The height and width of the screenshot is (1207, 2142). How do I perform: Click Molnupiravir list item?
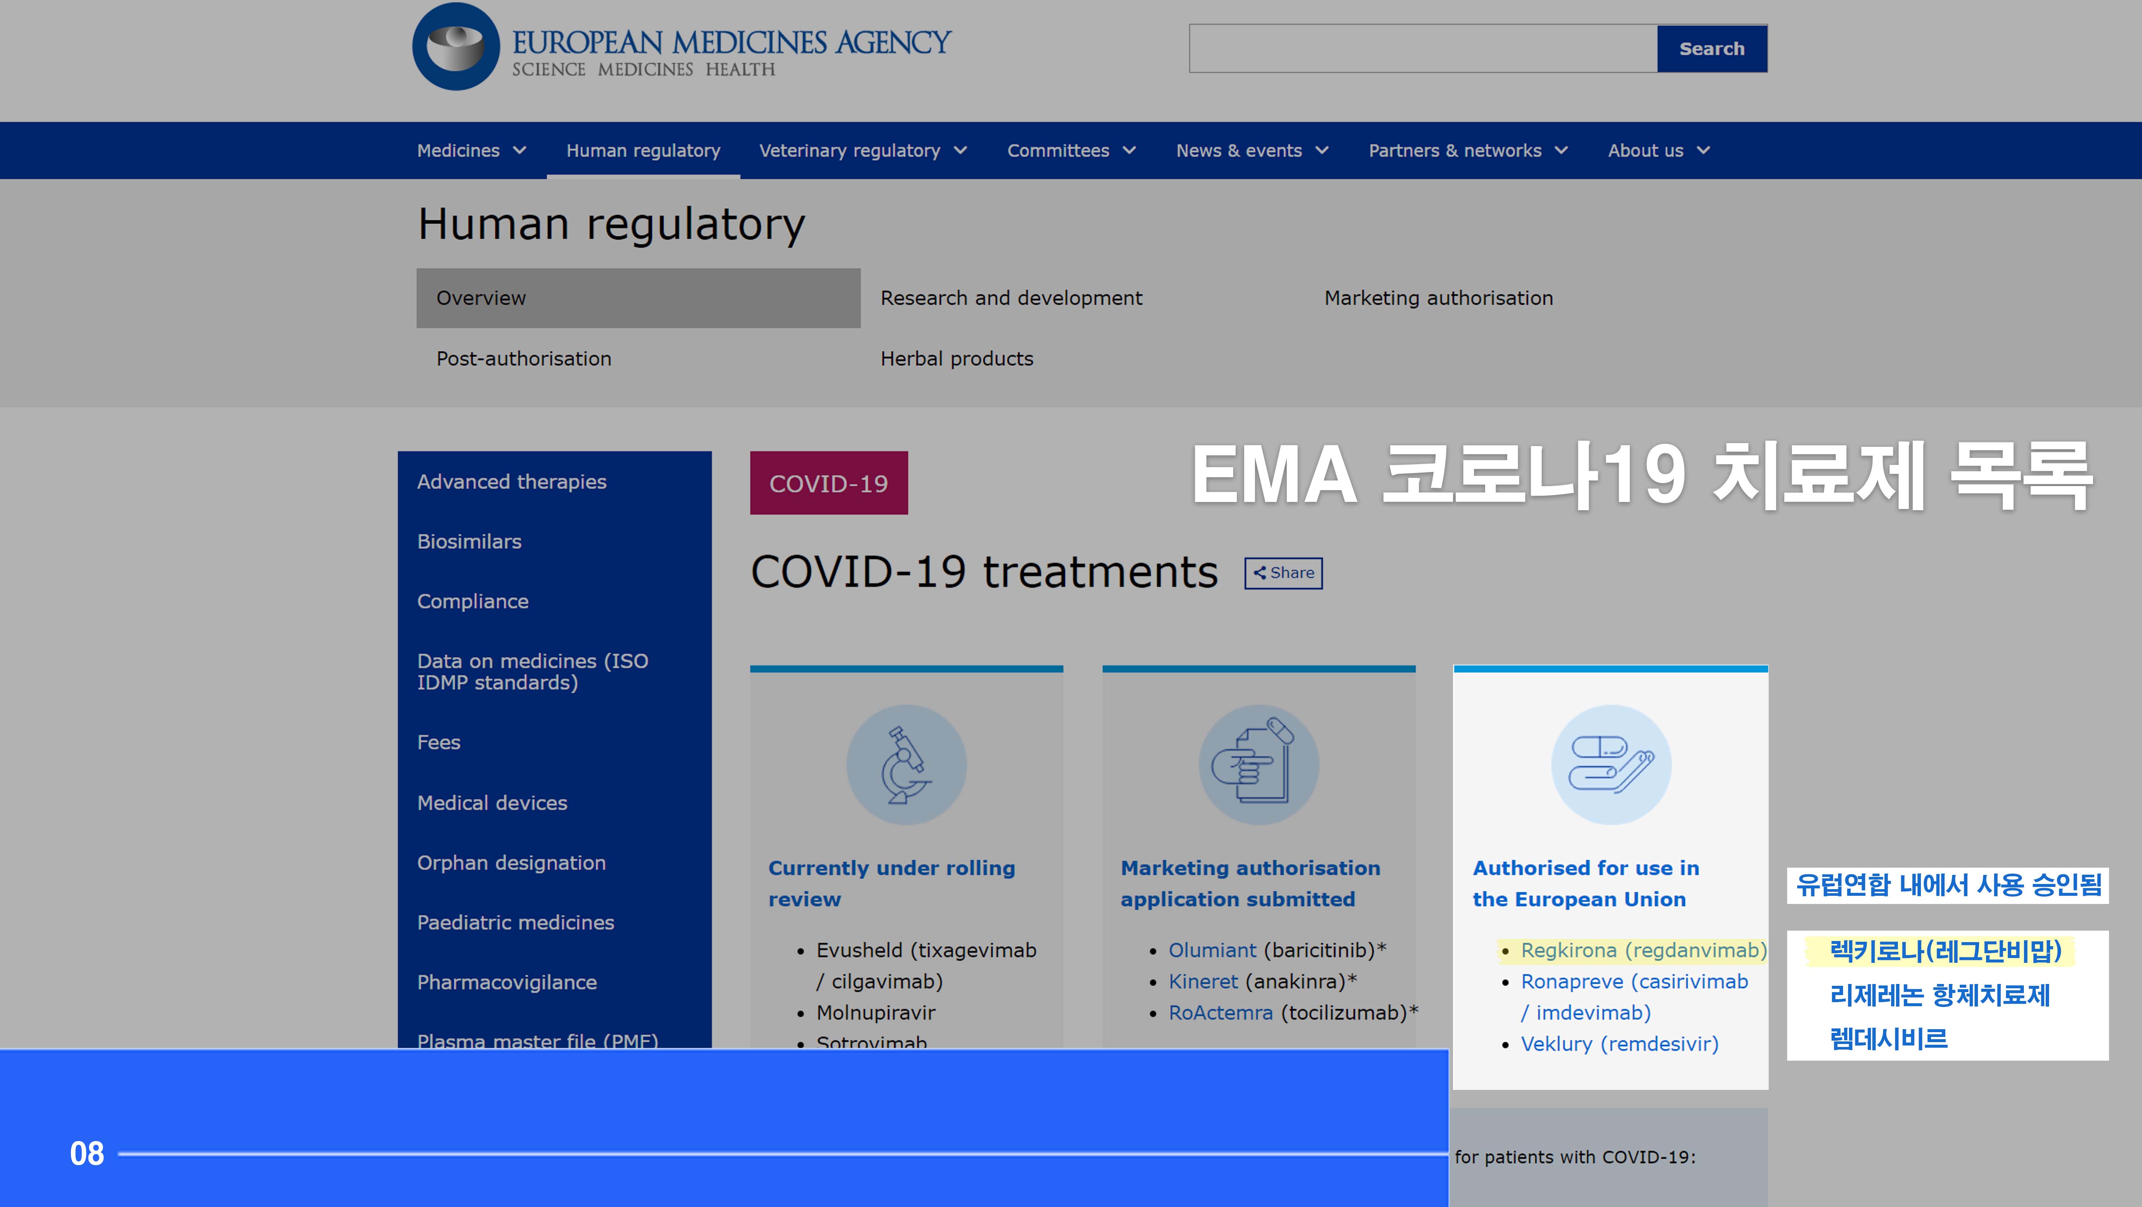pos(876,1013)
